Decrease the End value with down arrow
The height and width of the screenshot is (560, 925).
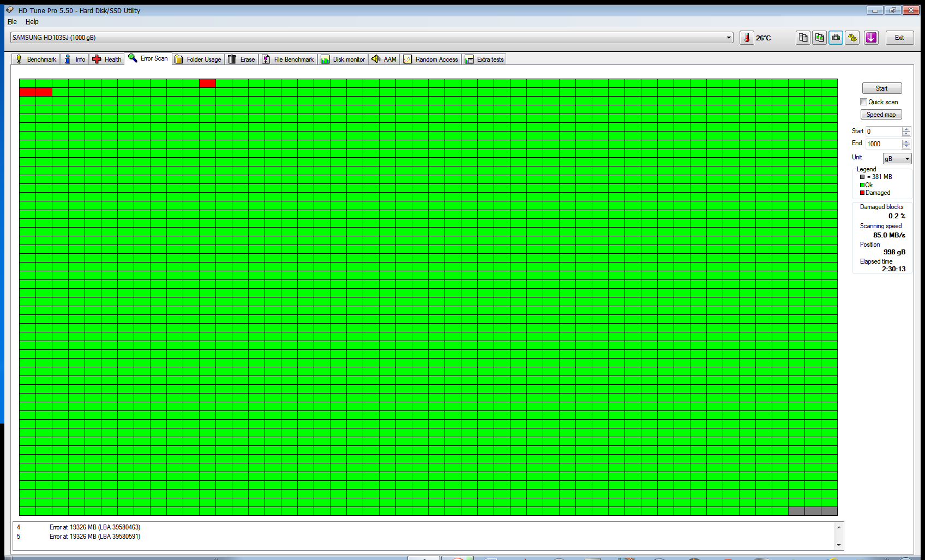(906, 146)
